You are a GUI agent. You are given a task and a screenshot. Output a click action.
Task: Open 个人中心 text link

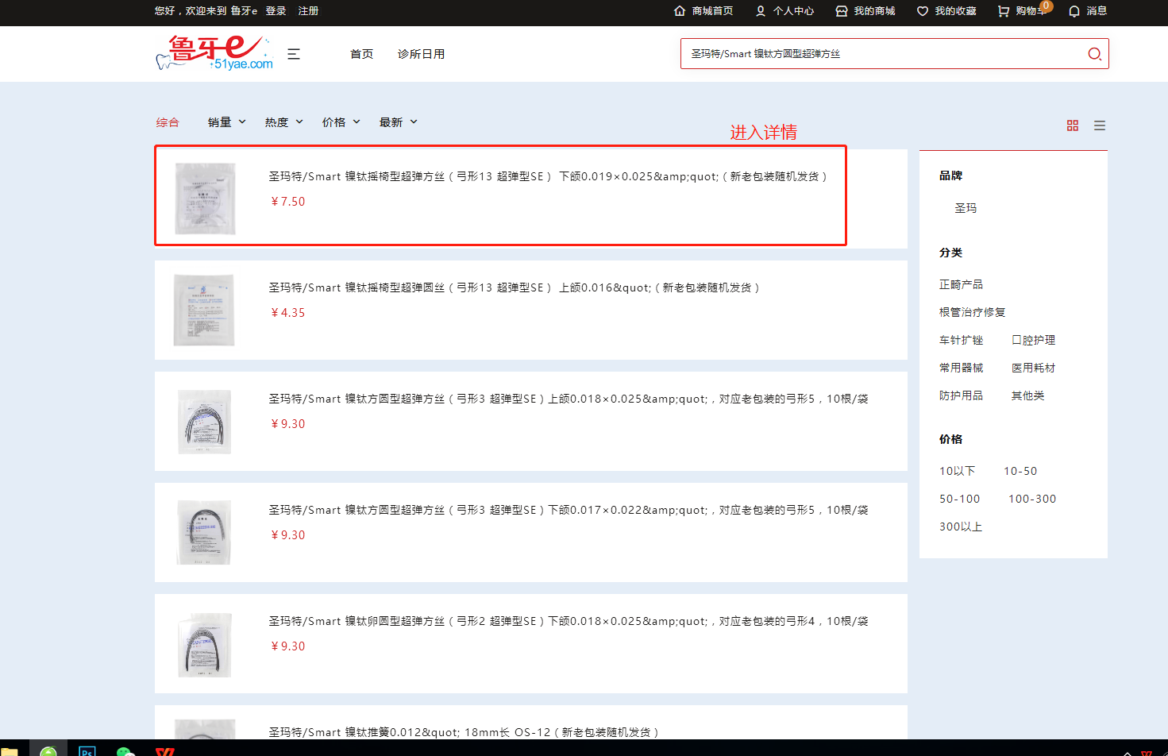(794, 11)
